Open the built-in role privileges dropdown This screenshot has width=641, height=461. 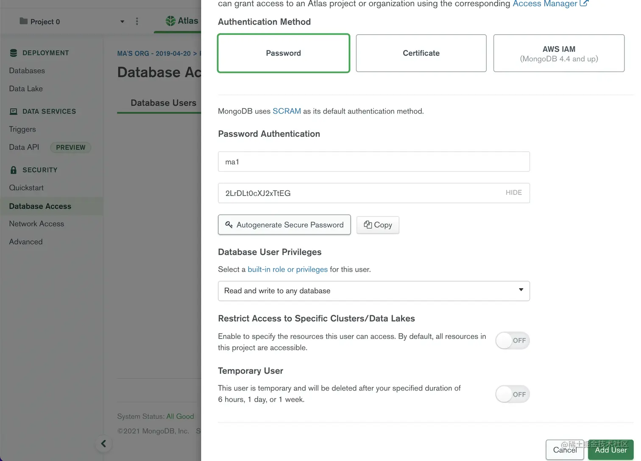tap(373, 291)
